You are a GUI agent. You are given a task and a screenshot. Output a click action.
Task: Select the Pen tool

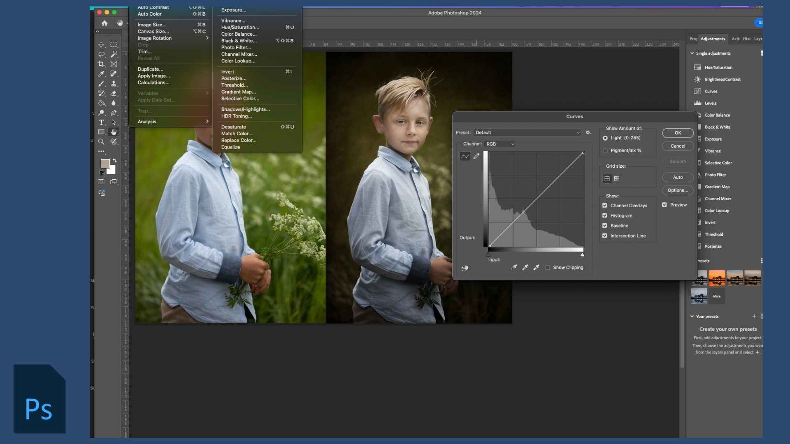(x=114, y=113)
